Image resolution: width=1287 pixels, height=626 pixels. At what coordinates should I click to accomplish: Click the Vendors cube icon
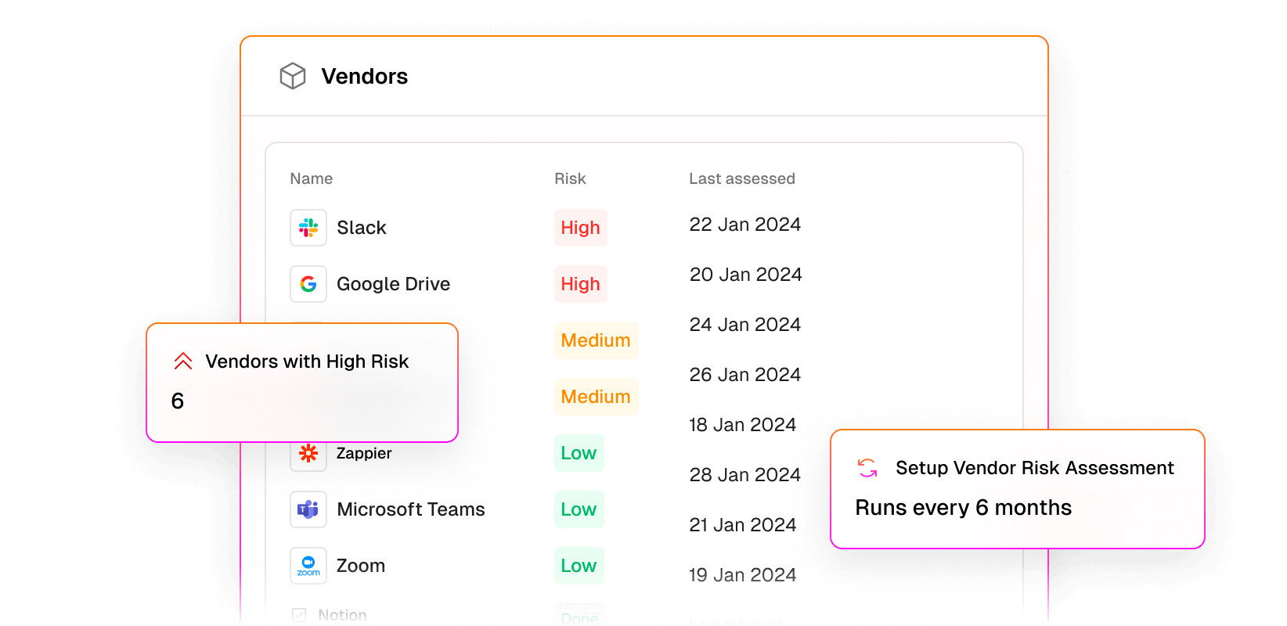click(x=293, y=76)
